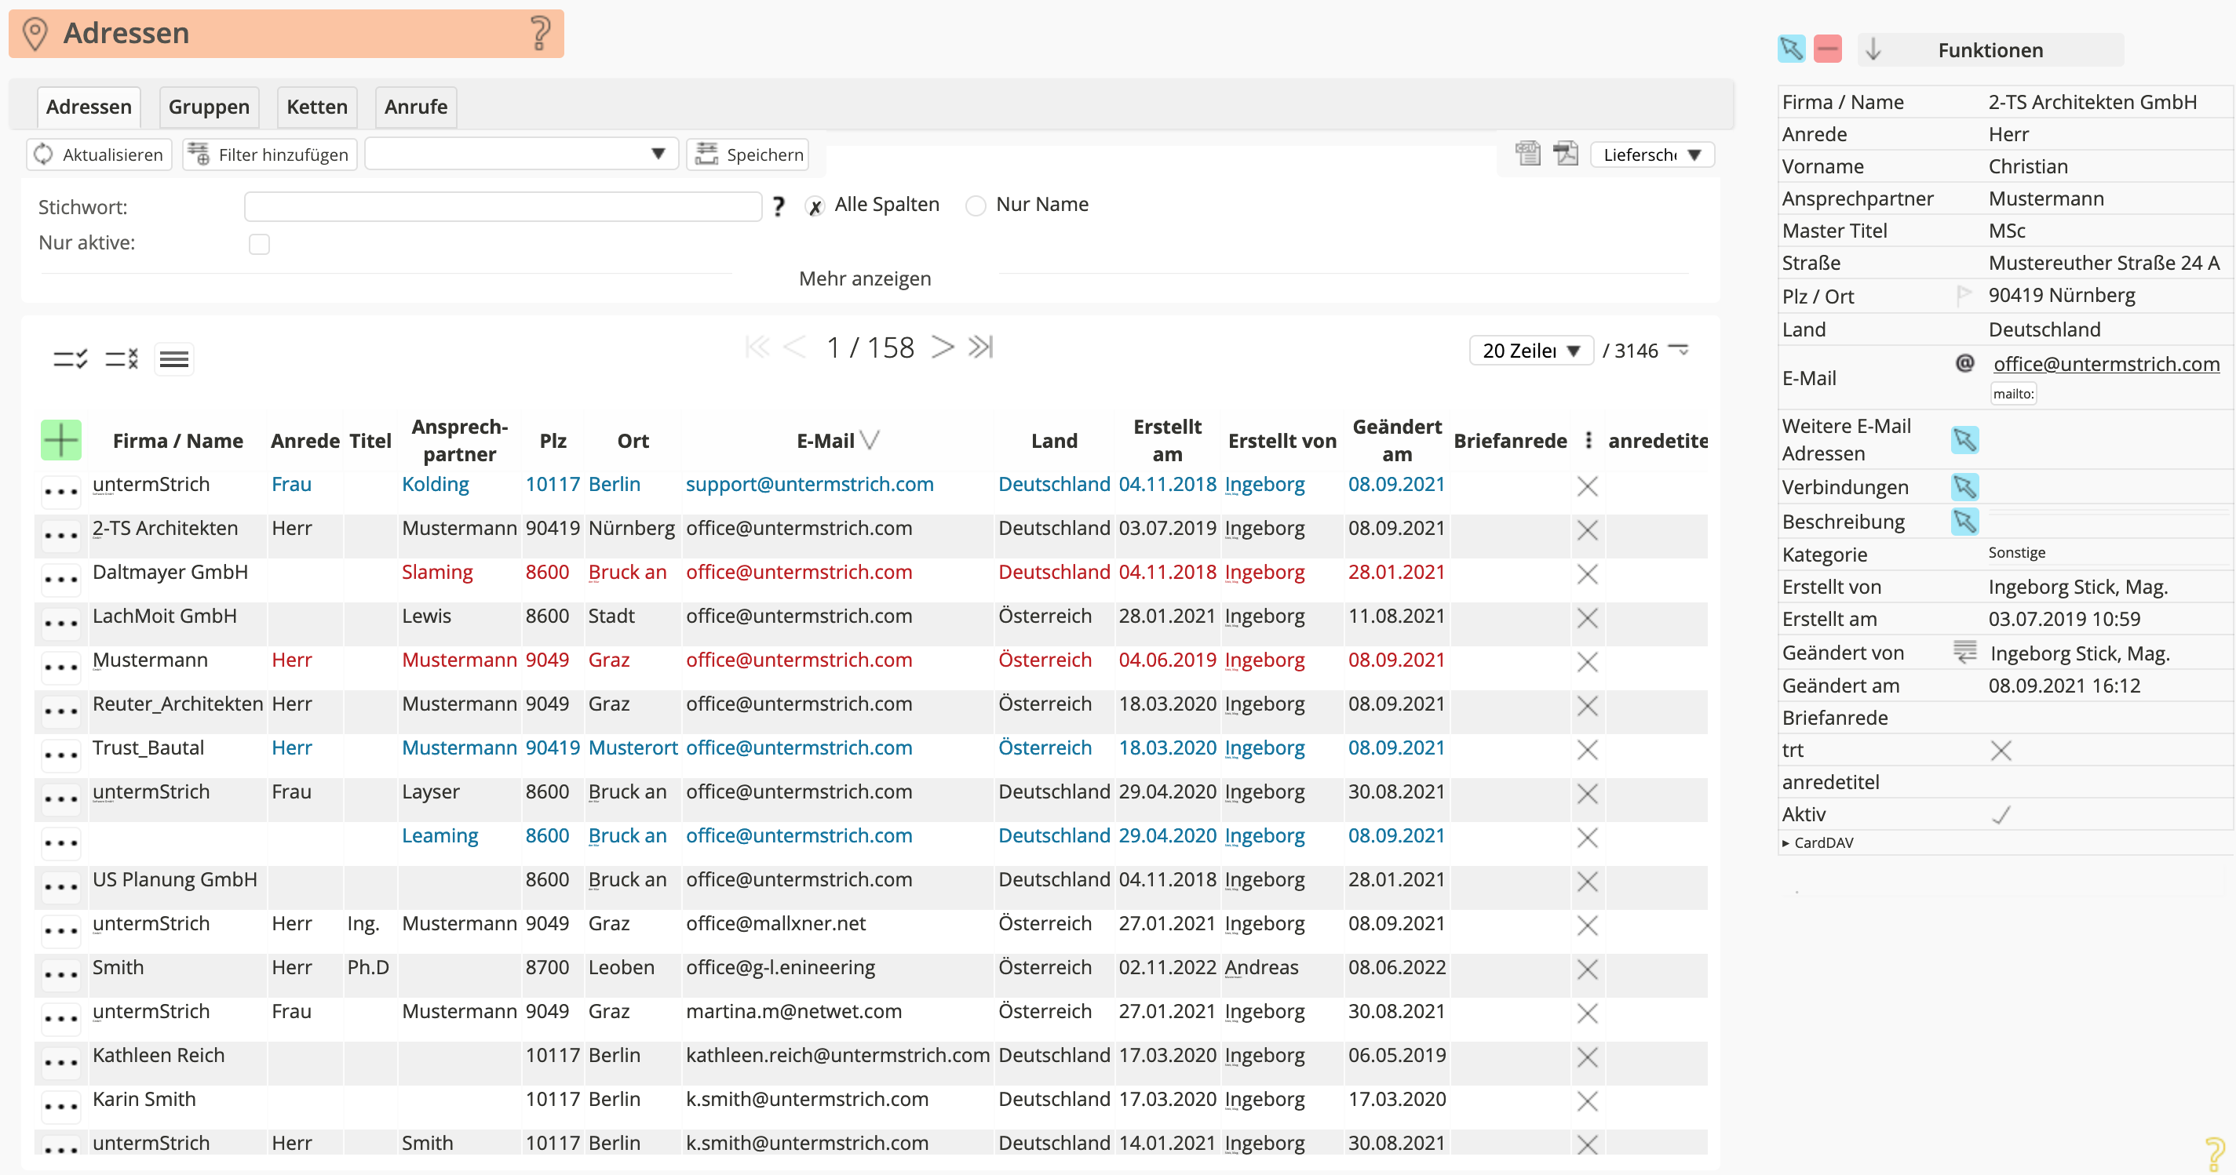Click the Stichwort search field
The height and width of the screenshot is (1175, 2236).
502,206
